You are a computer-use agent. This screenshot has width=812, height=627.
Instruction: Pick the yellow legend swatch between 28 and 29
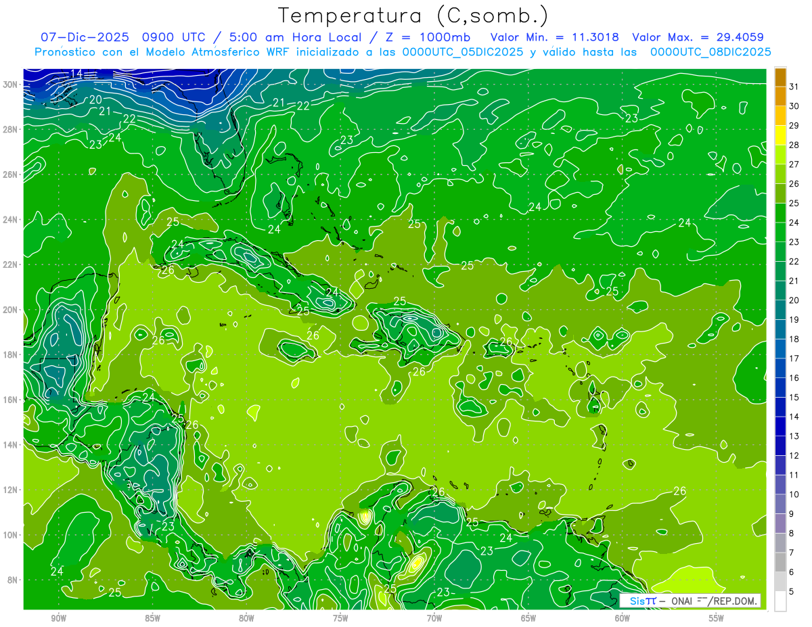[x=780, y=135]
